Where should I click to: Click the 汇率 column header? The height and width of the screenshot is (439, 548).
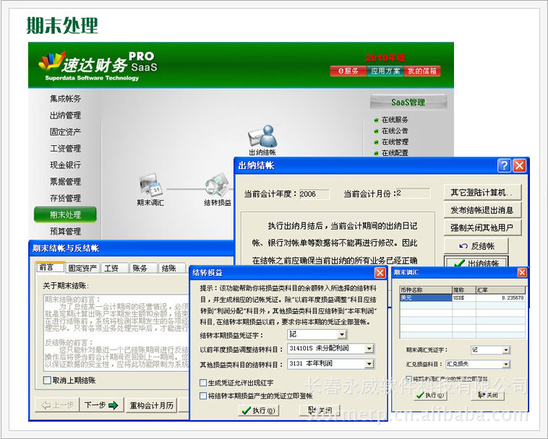click(x=500, y=290)
